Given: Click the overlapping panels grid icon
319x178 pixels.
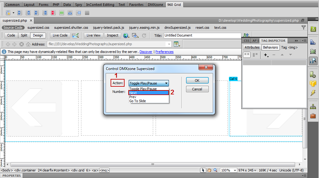Looking at the screenshot, I should 79,13.
